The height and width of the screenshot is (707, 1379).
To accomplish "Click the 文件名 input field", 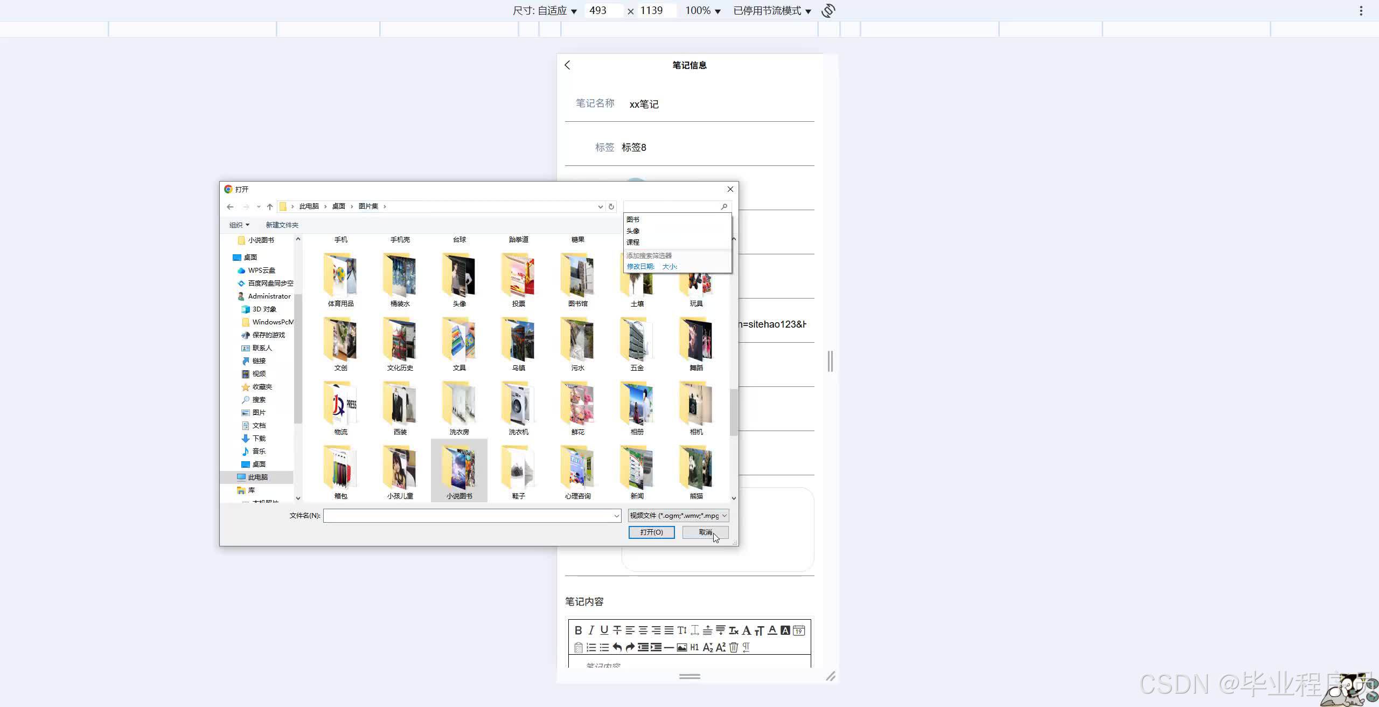I will click(x=472, y=516).
